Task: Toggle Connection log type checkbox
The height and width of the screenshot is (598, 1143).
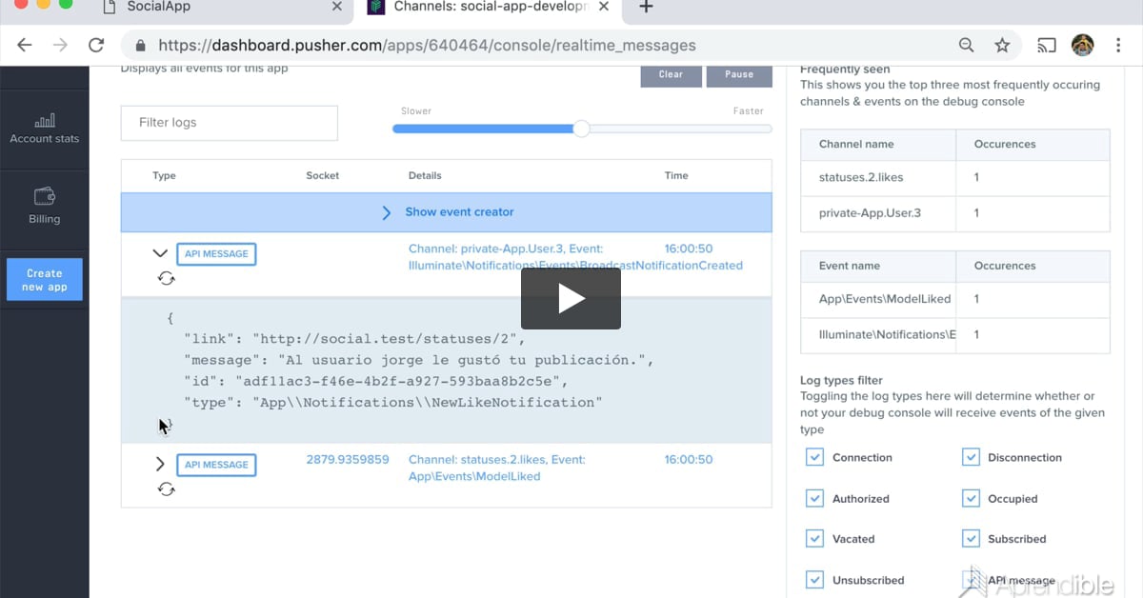Action: tap(814, 457)
